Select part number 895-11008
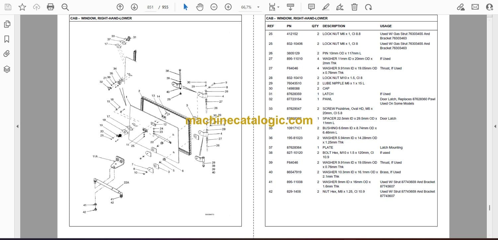 point(294,182)
